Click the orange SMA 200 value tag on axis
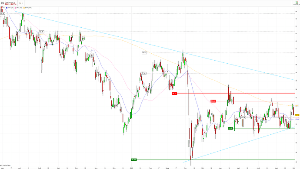This screenshot has width=300, height=169. click(297, 105)
